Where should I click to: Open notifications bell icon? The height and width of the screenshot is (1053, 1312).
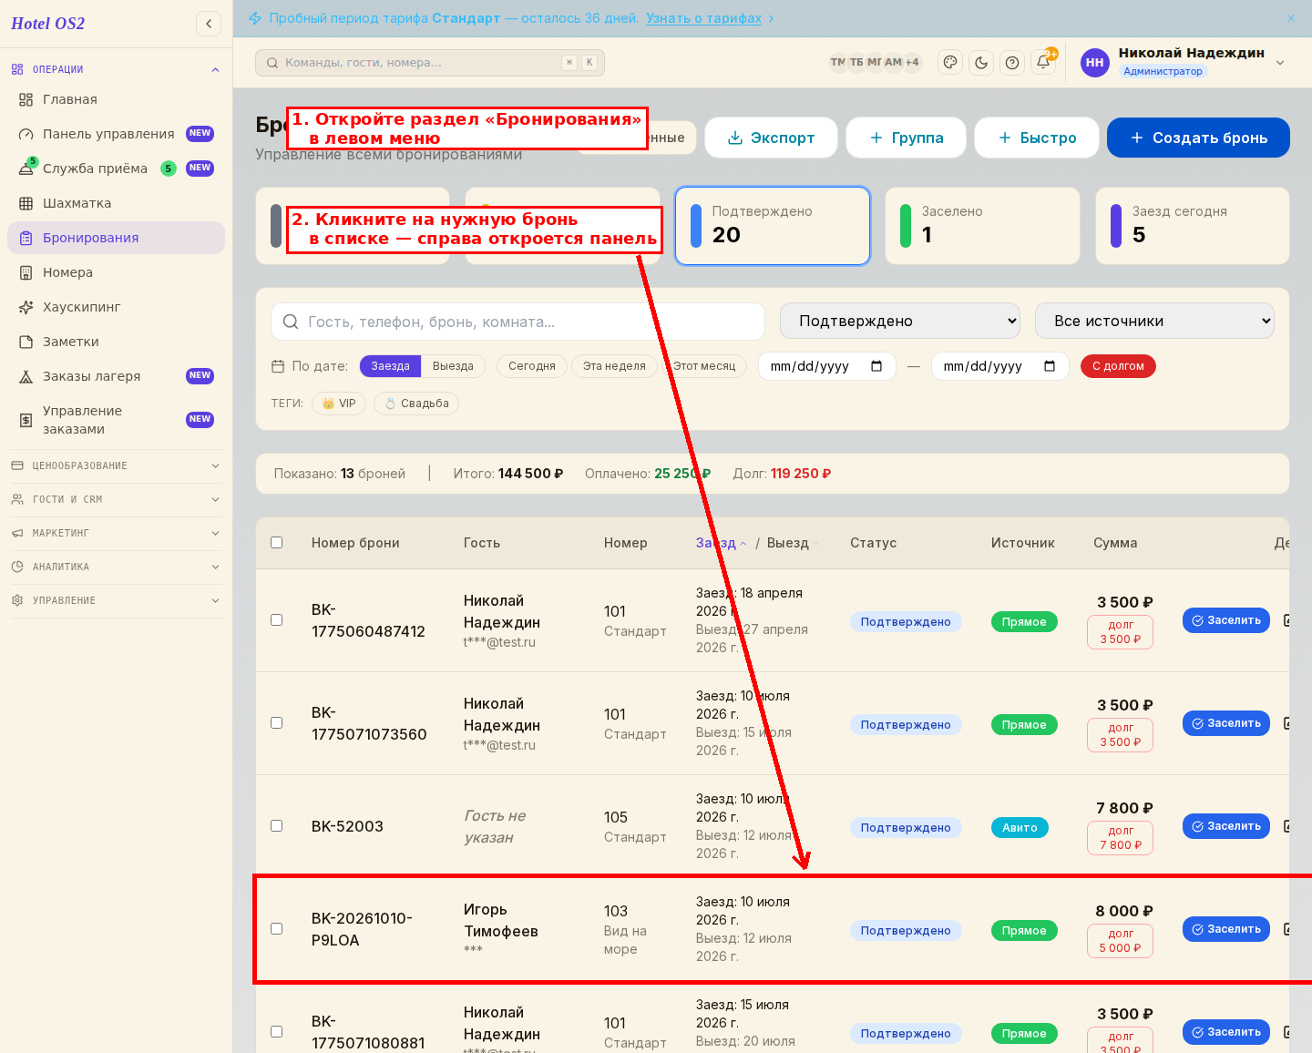1043,63
